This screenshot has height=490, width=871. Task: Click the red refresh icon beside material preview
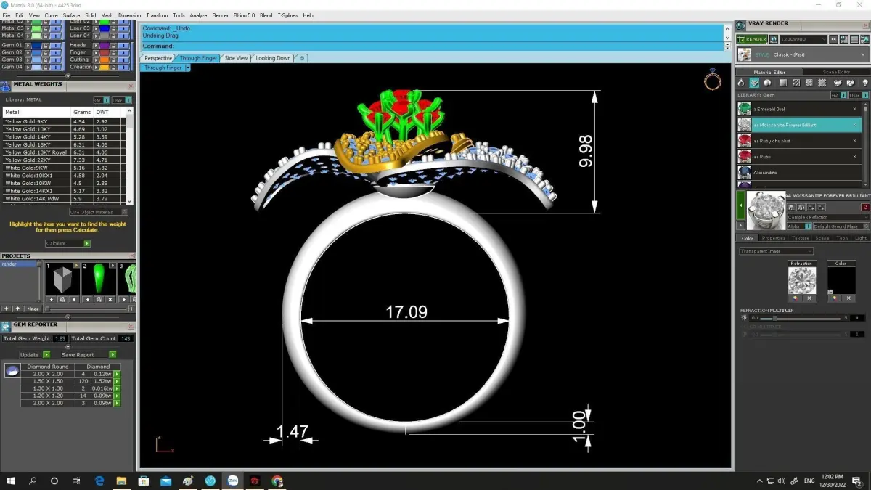point(865,208)
